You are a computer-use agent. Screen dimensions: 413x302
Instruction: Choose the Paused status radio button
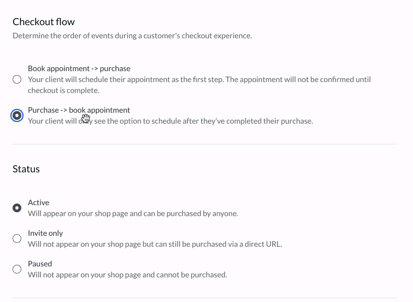point(17,269)
